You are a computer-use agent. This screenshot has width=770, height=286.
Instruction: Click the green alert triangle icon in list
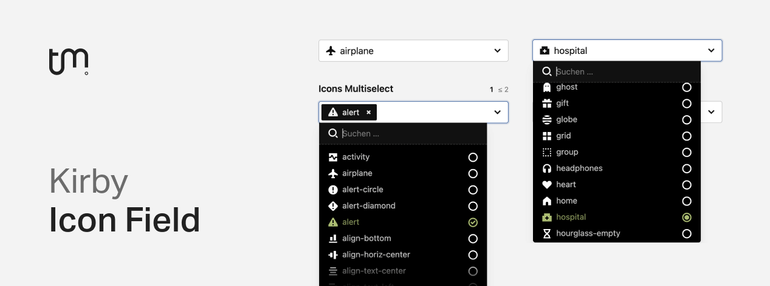pos(332,222)
